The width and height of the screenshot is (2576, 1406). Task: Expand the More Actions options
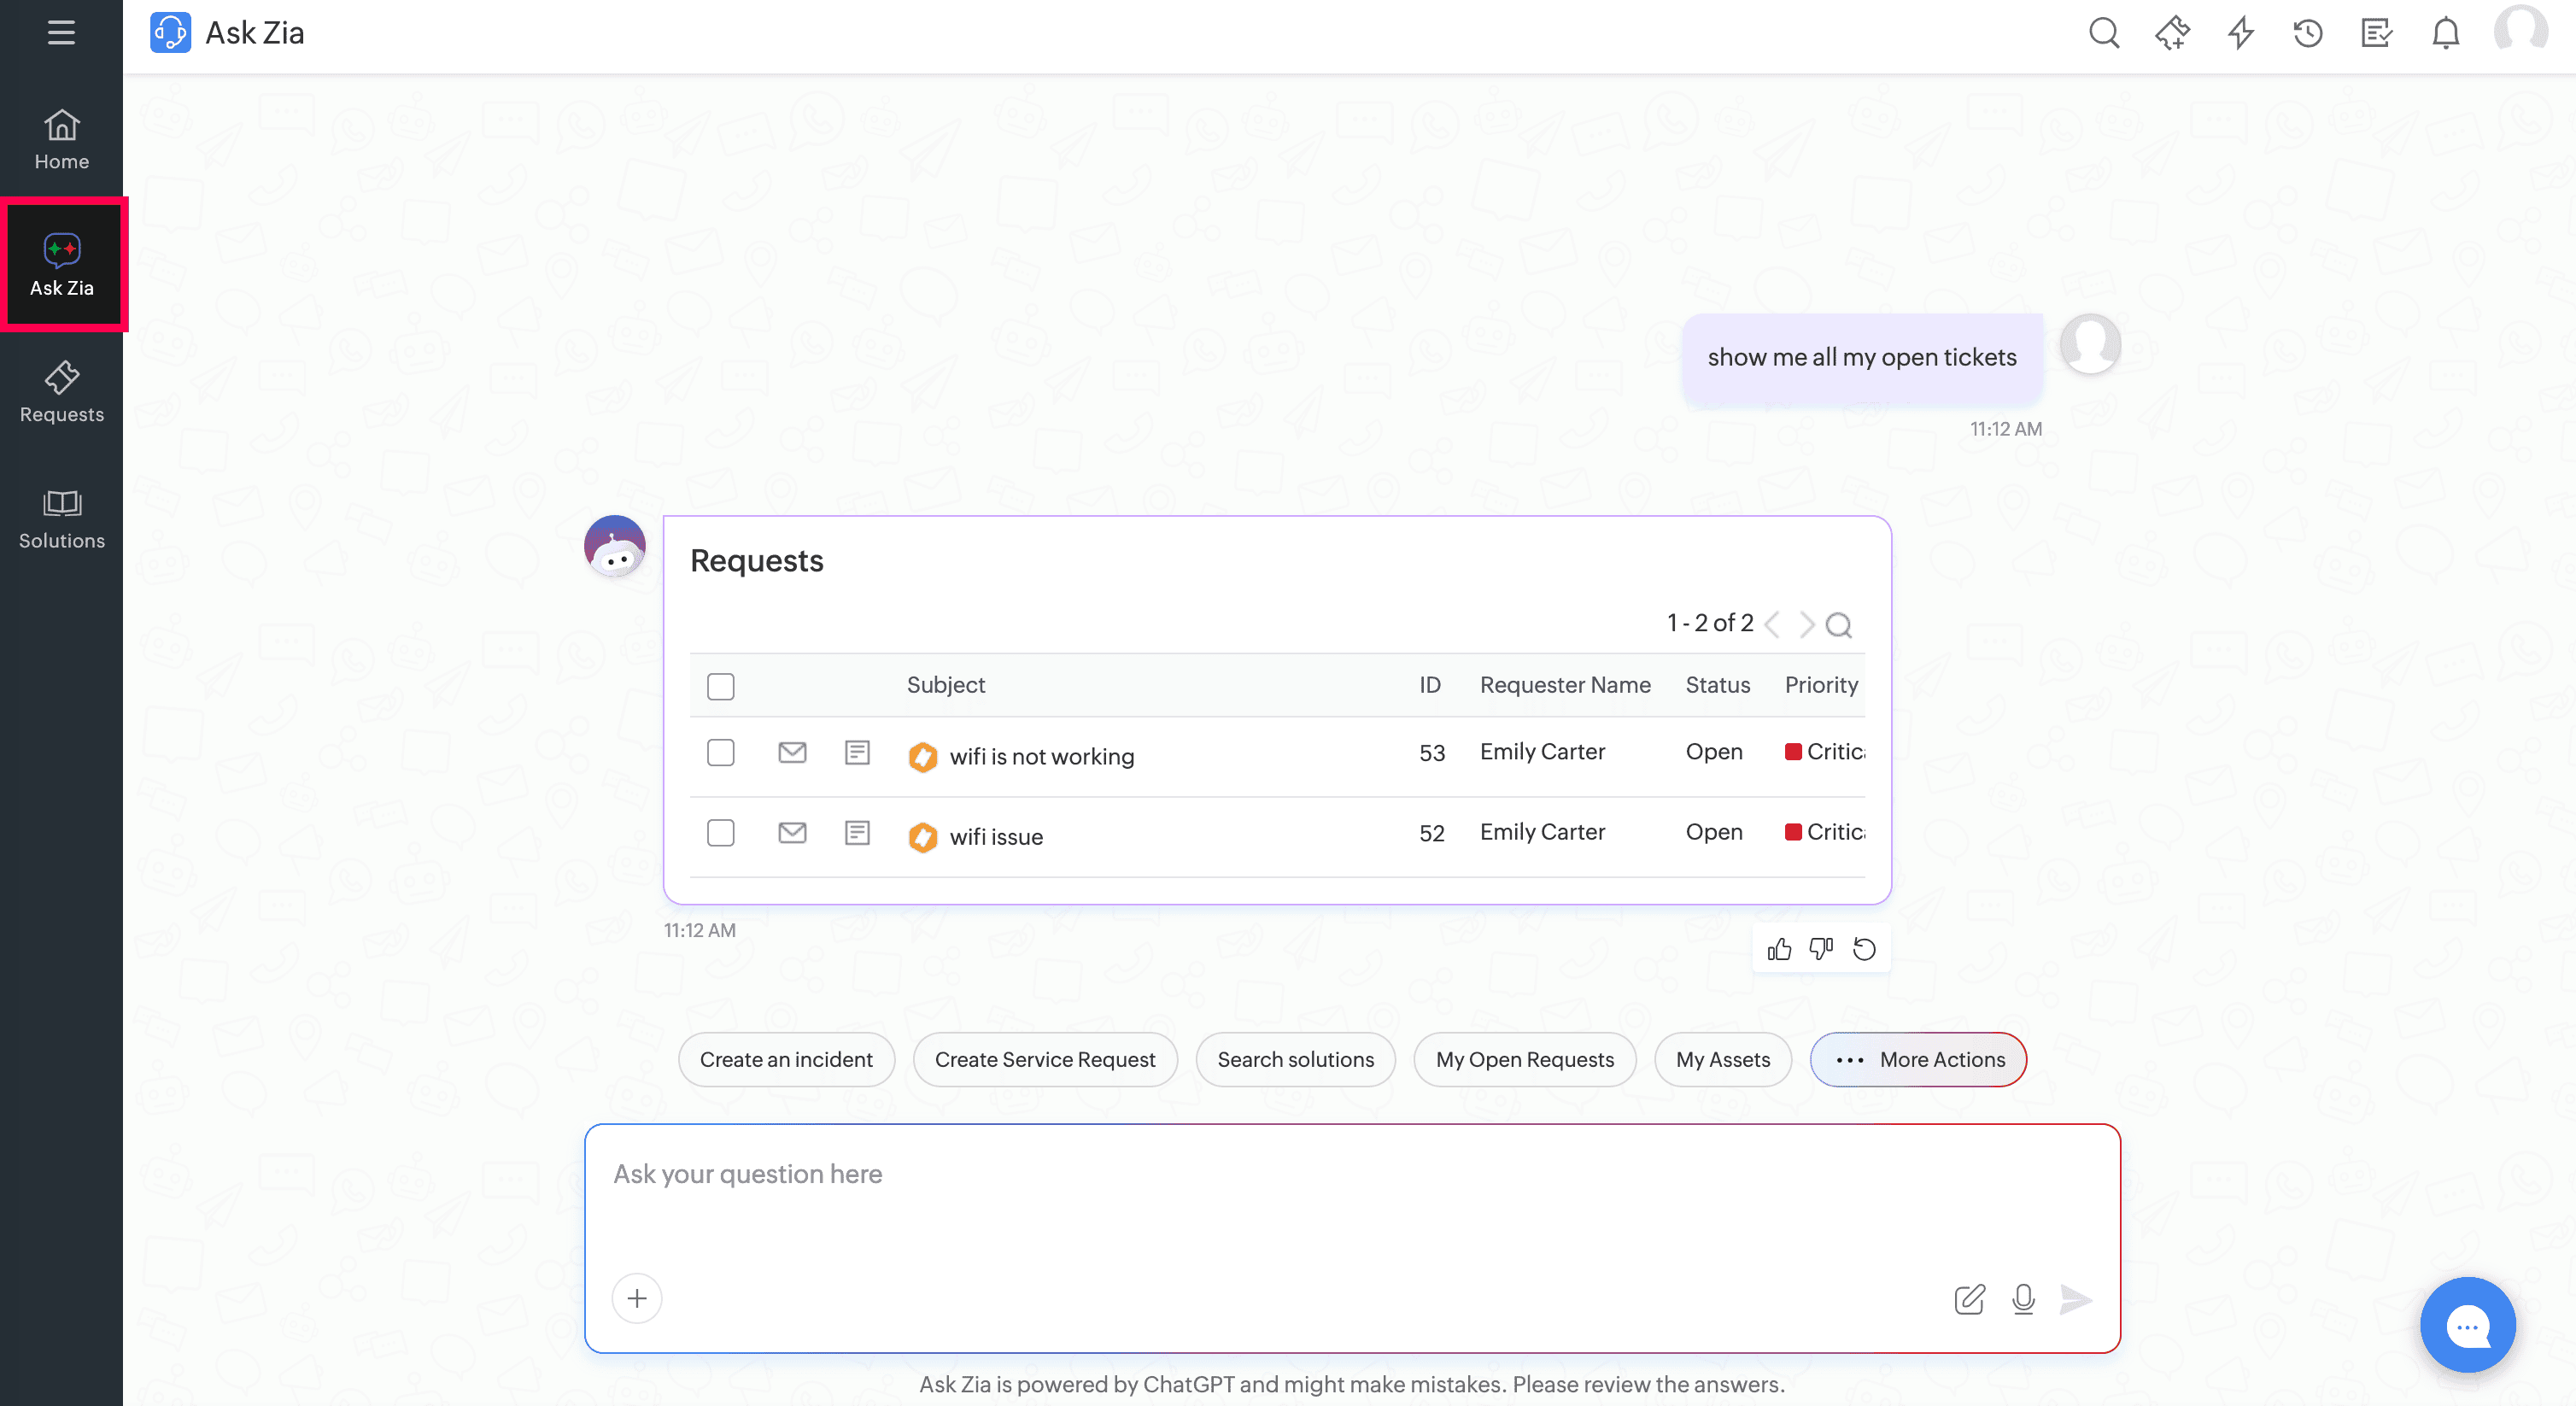tap(1918, 1059)
